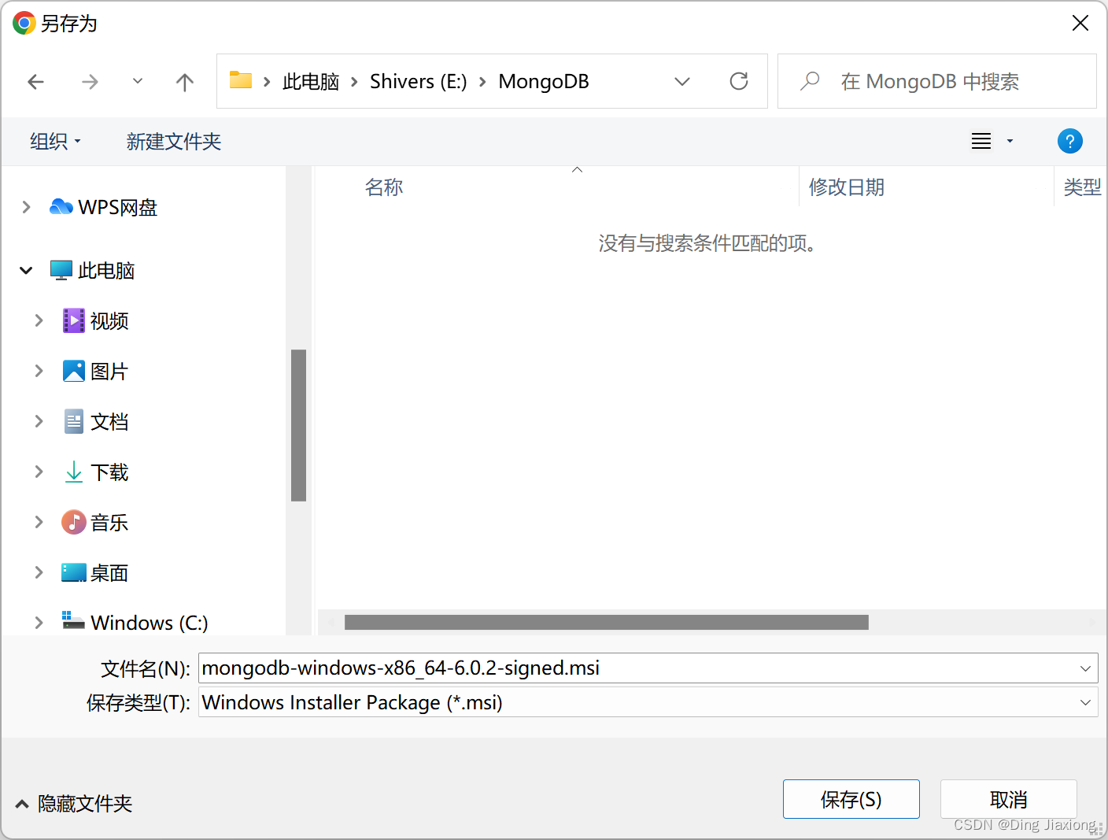
Task: Open help with question mark icon
Action: point(1070,142)
